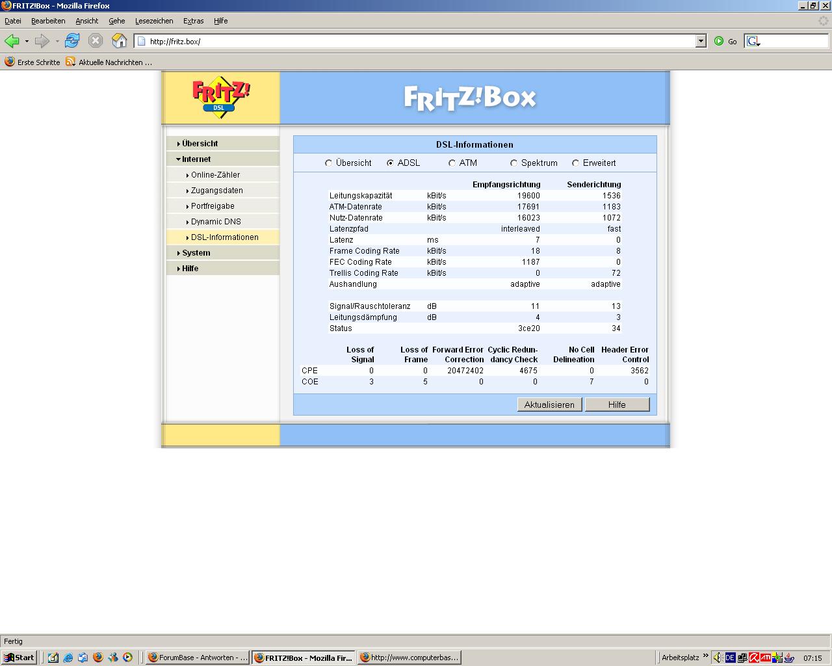Click the Nutz-Datenrate value 16023
Image resolution: width=832 pixels, height=666 pixels.
coord(528,218)
